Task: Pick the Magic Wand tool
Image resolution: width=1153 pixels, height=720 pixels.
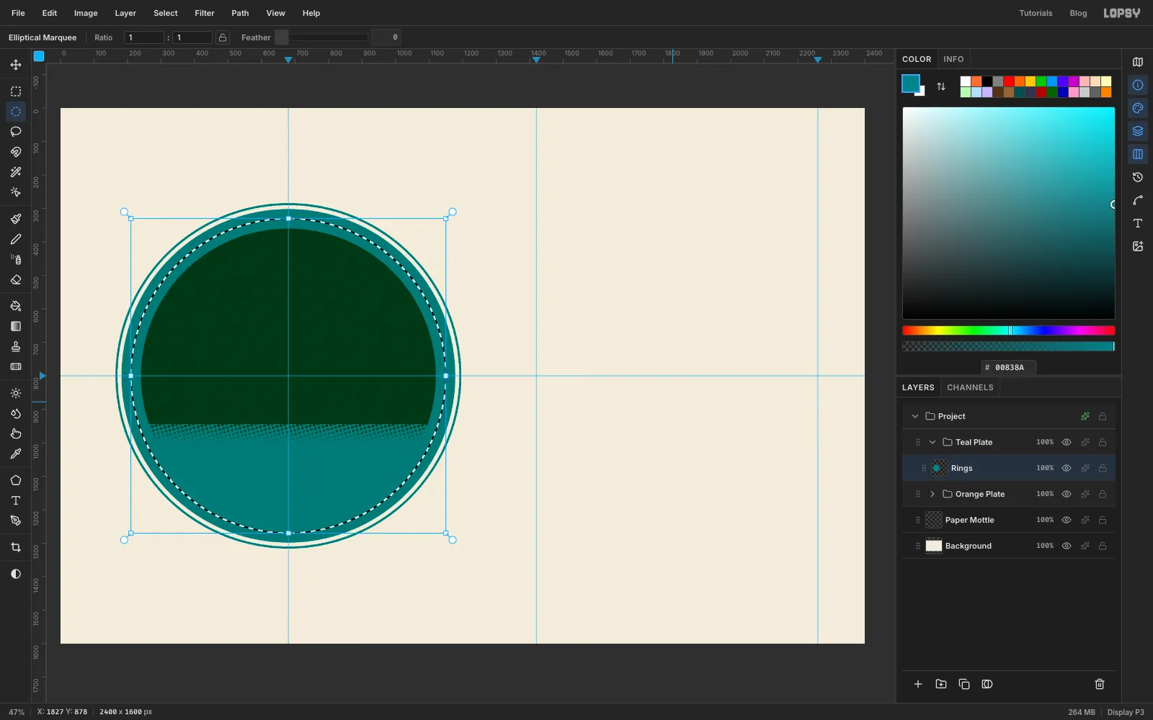Action: pos(16,172)
